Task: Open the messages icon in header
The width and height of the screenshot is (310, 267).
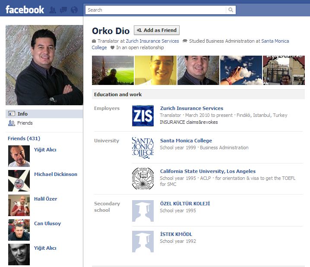Action: click(x=63, y=10)
